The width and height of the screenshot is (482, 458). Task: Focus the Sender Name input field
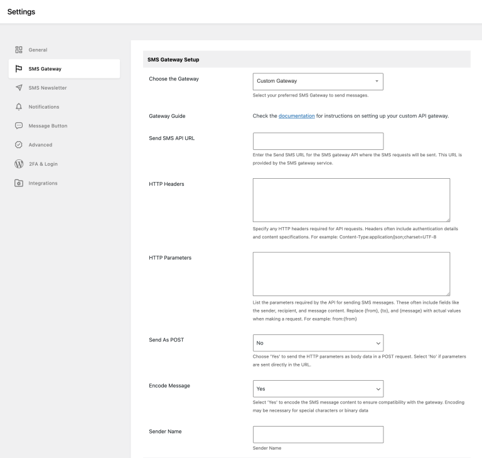(318, 435)
